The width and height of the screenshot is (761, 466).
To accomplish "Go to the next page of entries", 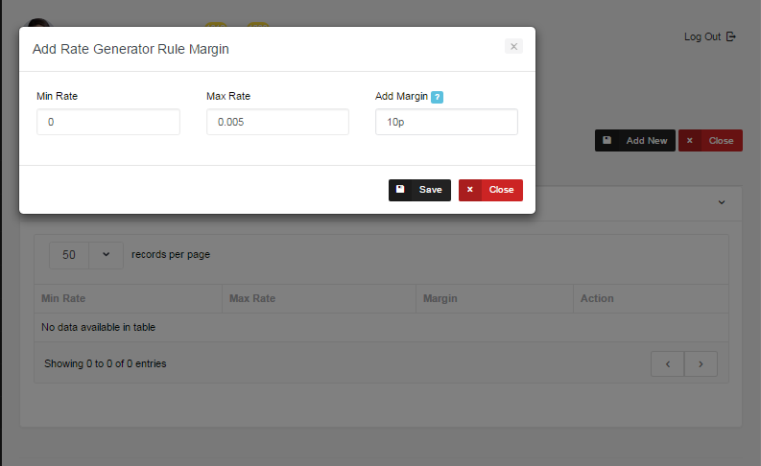I will tap(701, 364).
